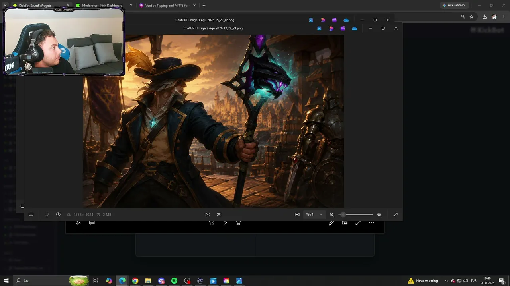Screen dimensions: 510x286
Task: Switch to the VoxBot Tipping and AI TTS tab
Action: tap(167, 6)
